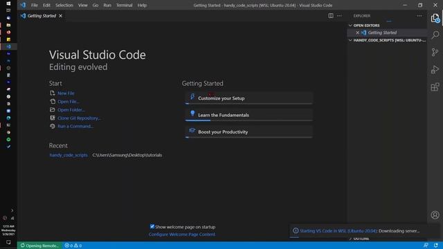The height and width of the screenshot is (249, 443).
Task: Open the Explorer view in activity bar
Action: [435, 19]
